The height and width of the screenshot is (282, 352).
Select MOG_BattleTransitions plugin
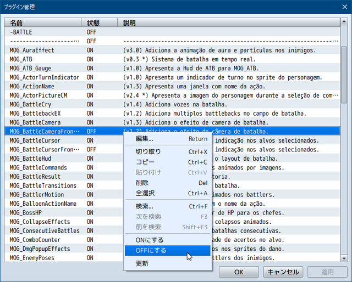(x=43, y=185)
